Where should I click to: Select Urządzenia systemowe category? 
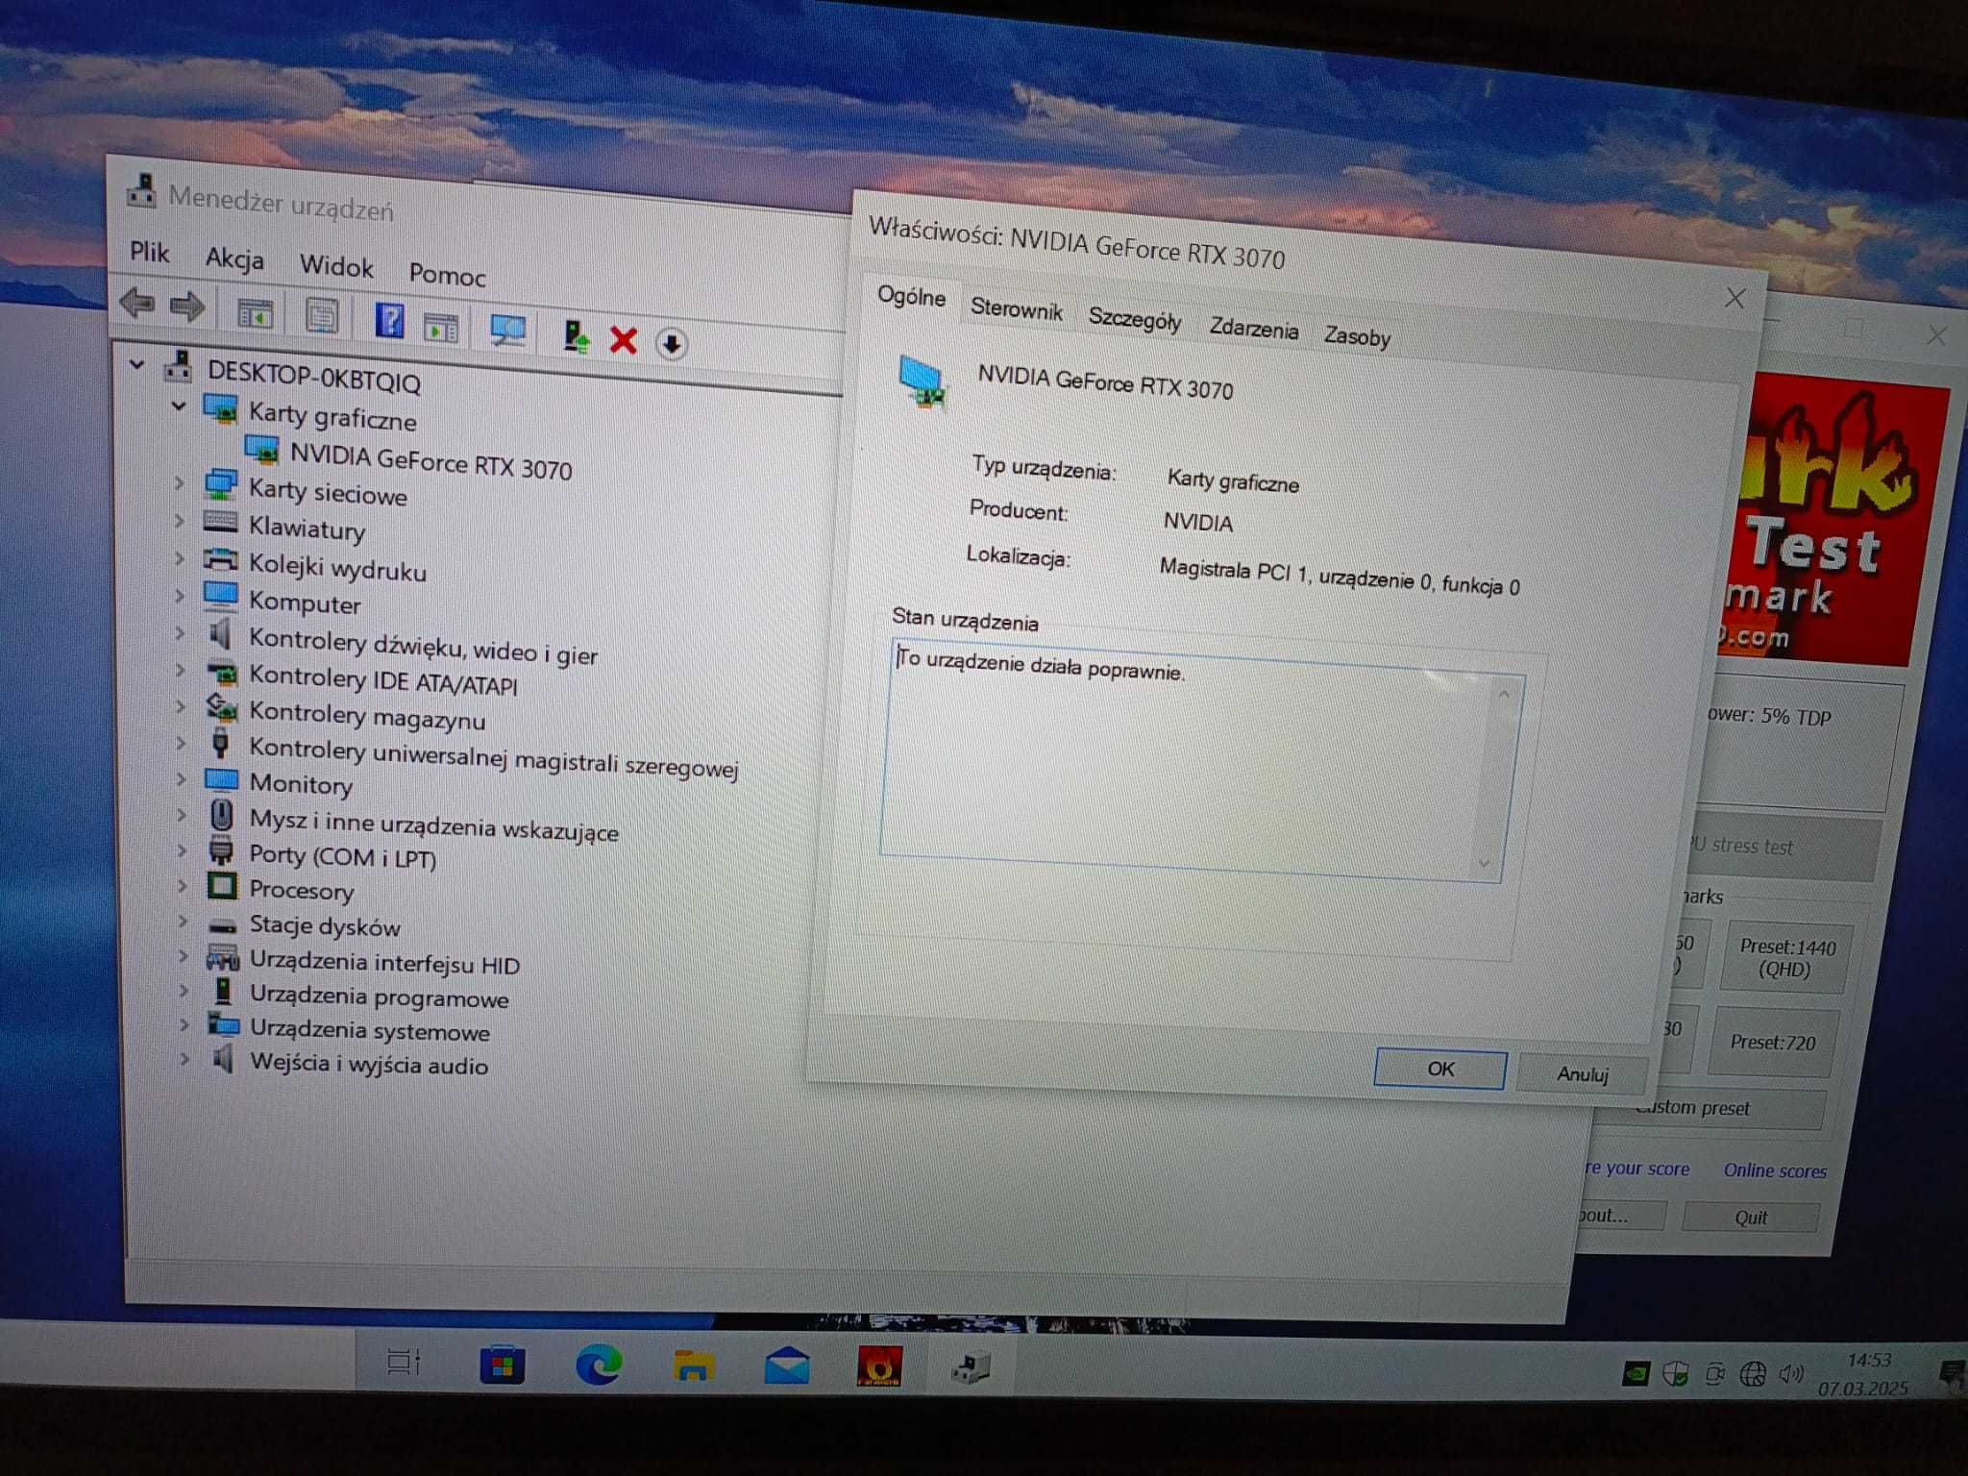point(369,1030)
